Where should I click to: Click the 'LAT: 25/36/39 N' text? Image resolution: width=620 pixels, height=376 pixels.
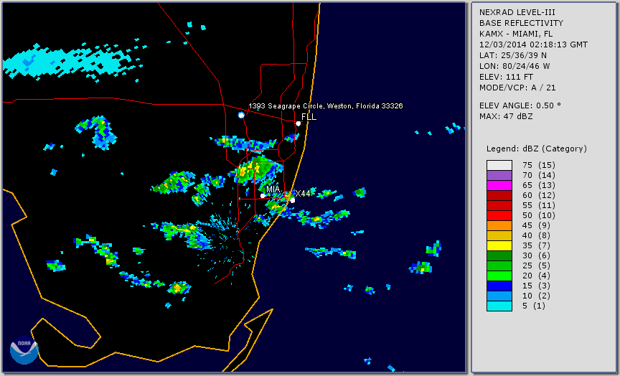[x=513, y=55]
